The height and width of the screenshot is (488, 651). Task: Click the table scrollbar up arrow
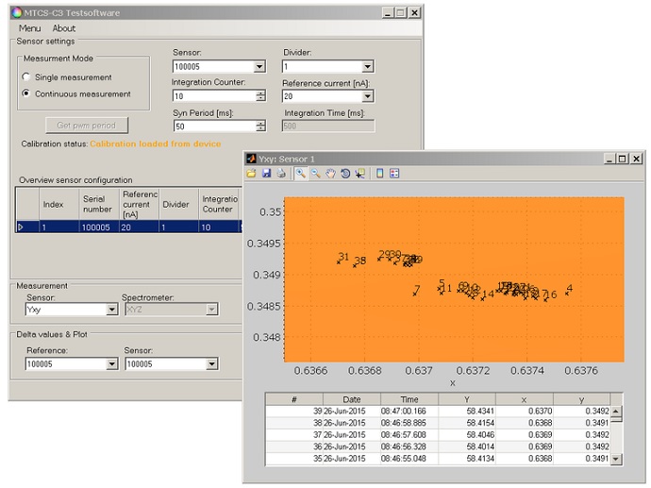click(616, 412)
